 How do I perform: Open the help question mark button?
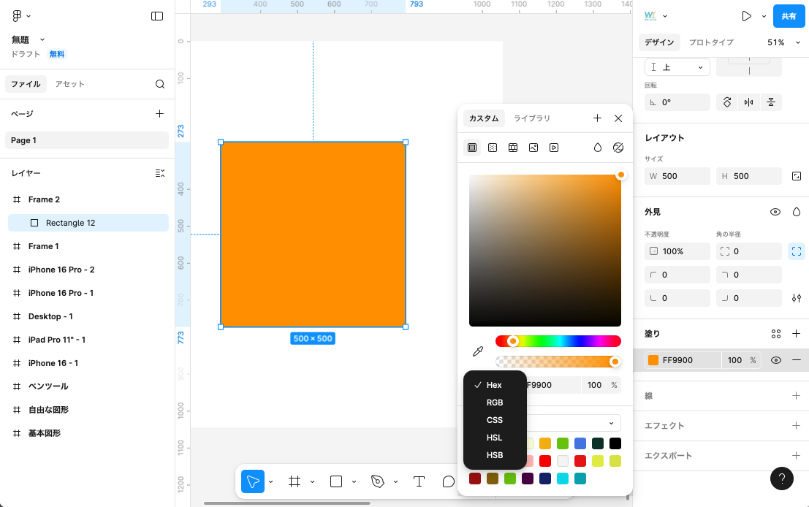(782, 479)
